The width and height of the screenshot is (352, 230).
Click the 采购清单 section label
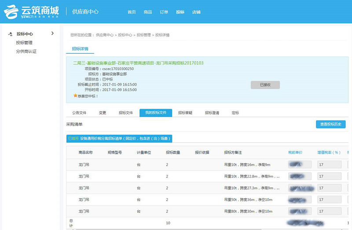pos(74,124)
